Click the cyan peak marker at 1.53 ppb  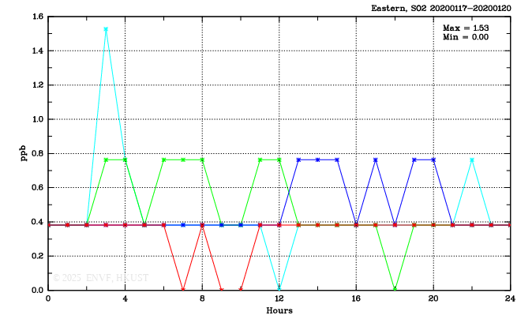(x=106, y=29)
